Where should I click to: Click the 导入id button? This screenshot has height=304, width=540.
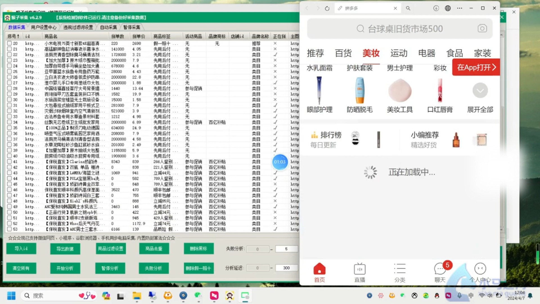tap(21, 249)
